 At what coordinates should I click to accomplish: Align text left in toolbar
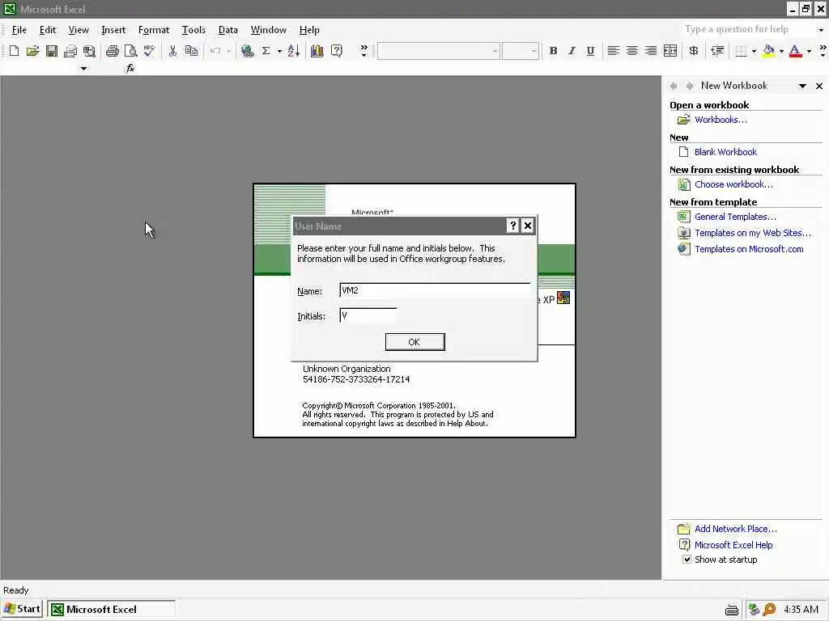[x=613, y=51]
